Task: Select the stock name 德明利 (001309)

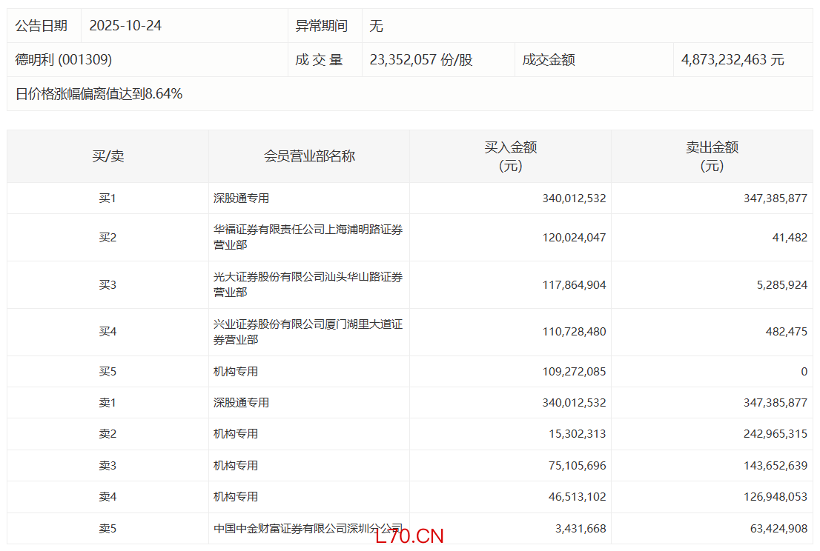Action: point(64,60)
